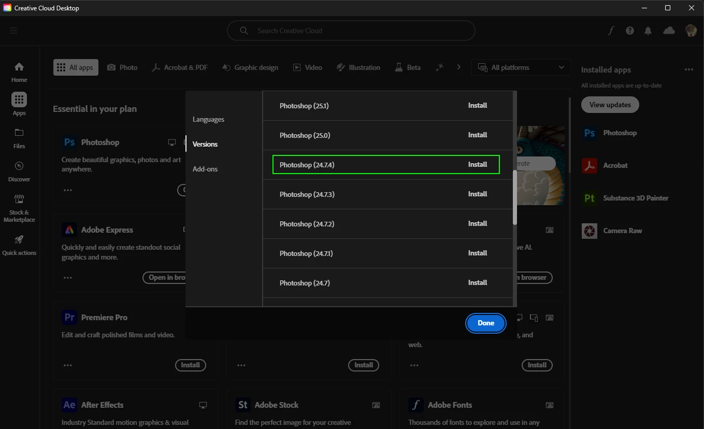Install Premiere Pro
This screenshot has width=704, height=429.
click(191, 365)
